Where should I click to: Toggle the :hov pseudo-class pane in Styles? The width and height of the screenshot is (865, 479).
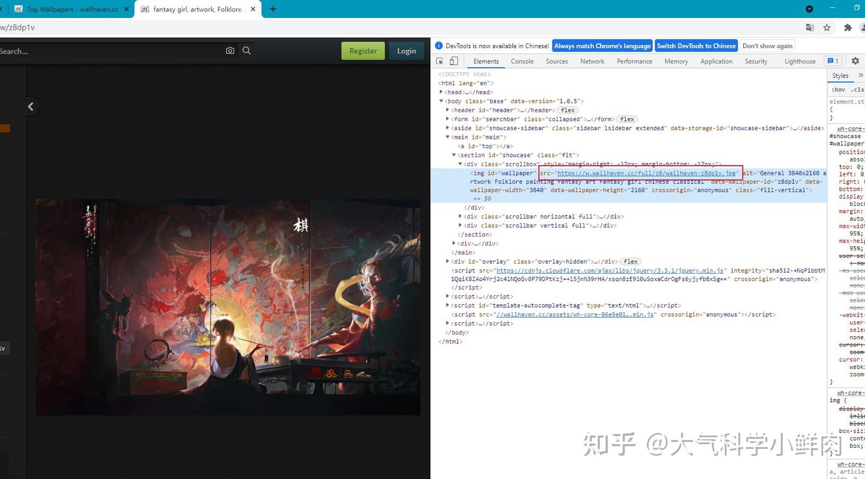(839, 89)
